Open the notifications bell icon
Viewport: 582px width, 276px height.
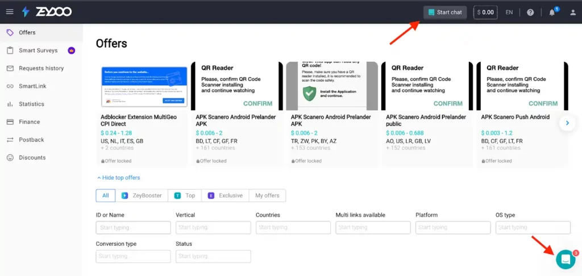[552, 12]
